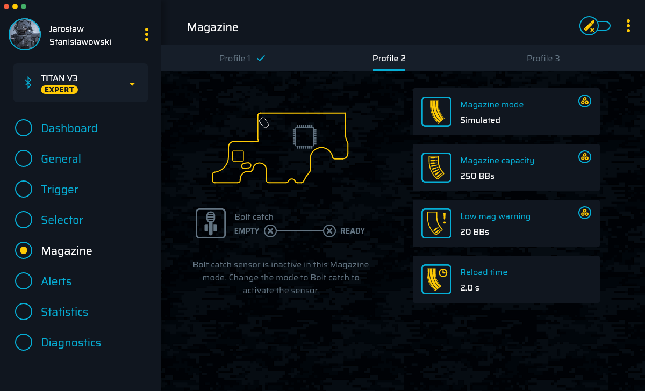Select the Diagnostics radio circle
The height and width of the screenshot is (391, 645).
(24, 343)
